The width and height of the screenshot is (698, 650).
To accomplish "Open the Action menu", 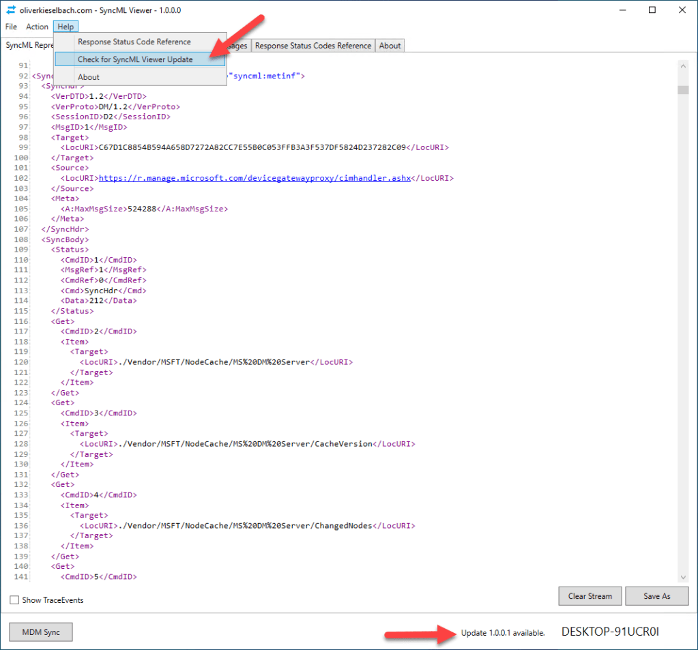I will pyautogui.click(x=36, y=27).
